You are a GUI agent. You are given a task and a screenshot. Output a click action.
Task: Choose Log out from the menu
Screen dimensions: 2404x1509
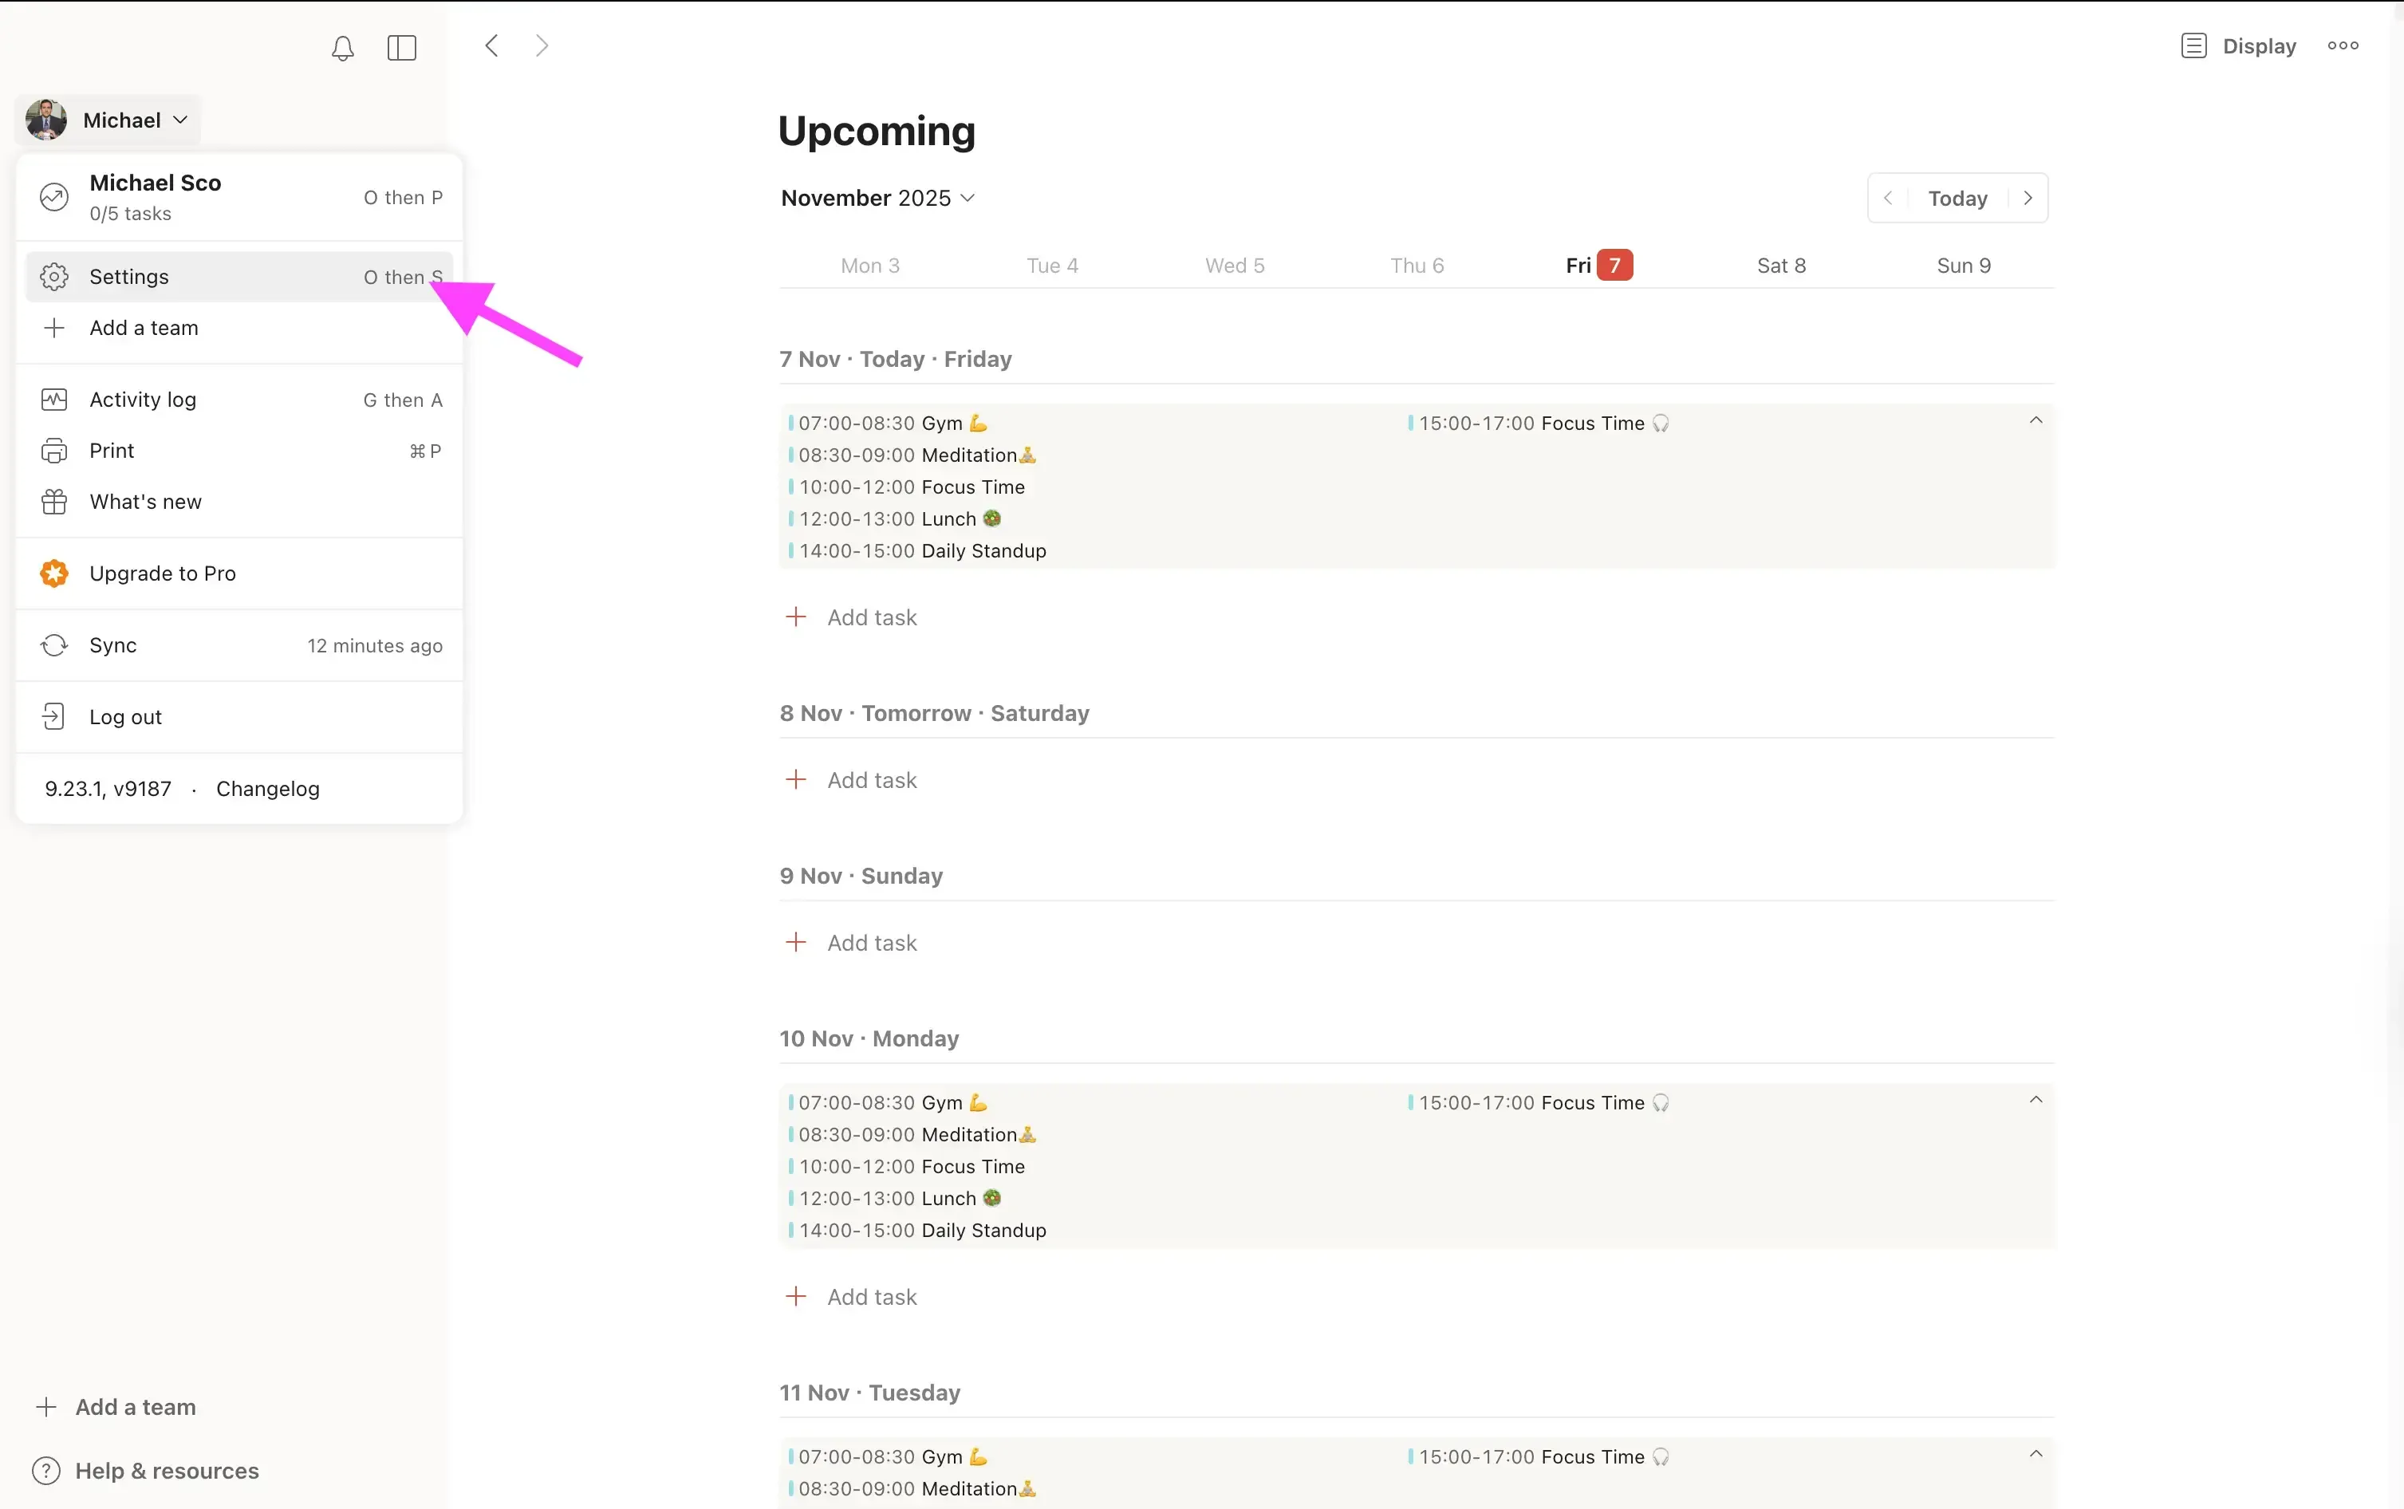tap(124, 715)
